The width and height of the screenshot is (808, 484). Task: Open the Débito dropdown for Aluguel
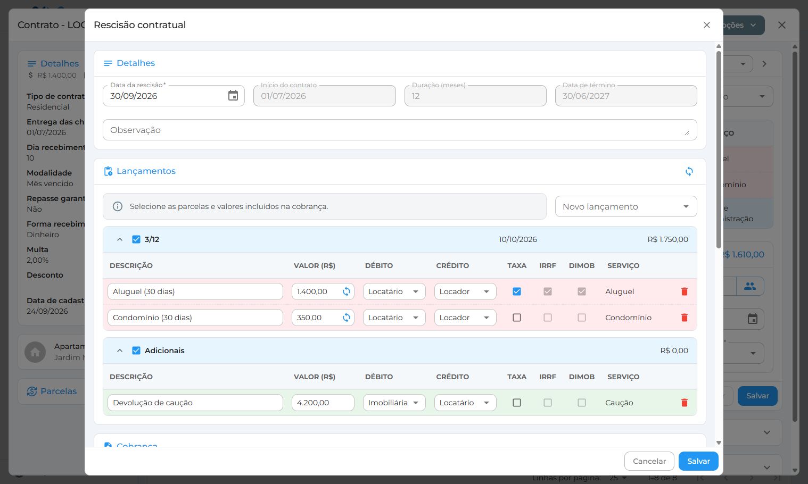394,291
